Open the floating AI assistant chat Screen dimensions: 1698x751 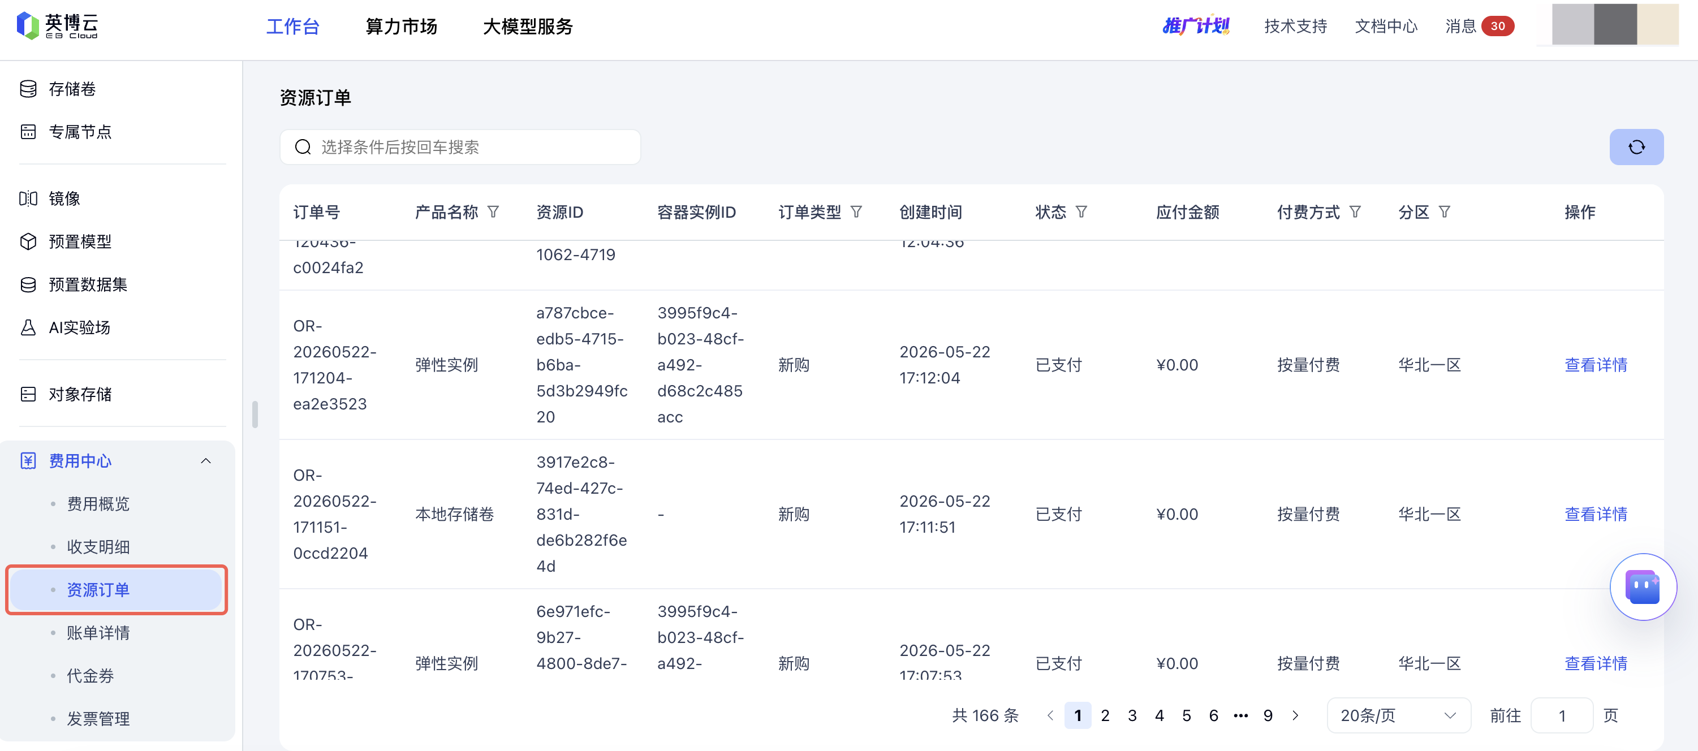pos(1643,586)
